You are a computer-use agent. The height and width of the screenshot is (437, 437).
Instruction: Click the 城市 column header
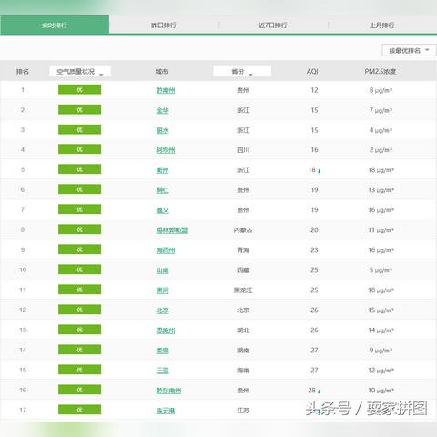click(x=161, y=72)
